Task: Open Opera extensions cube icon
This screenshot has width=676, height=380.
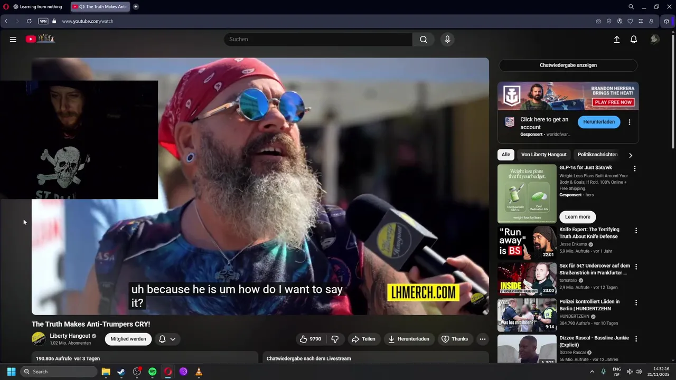Action: pyautogui.click(x=666, y=21)
